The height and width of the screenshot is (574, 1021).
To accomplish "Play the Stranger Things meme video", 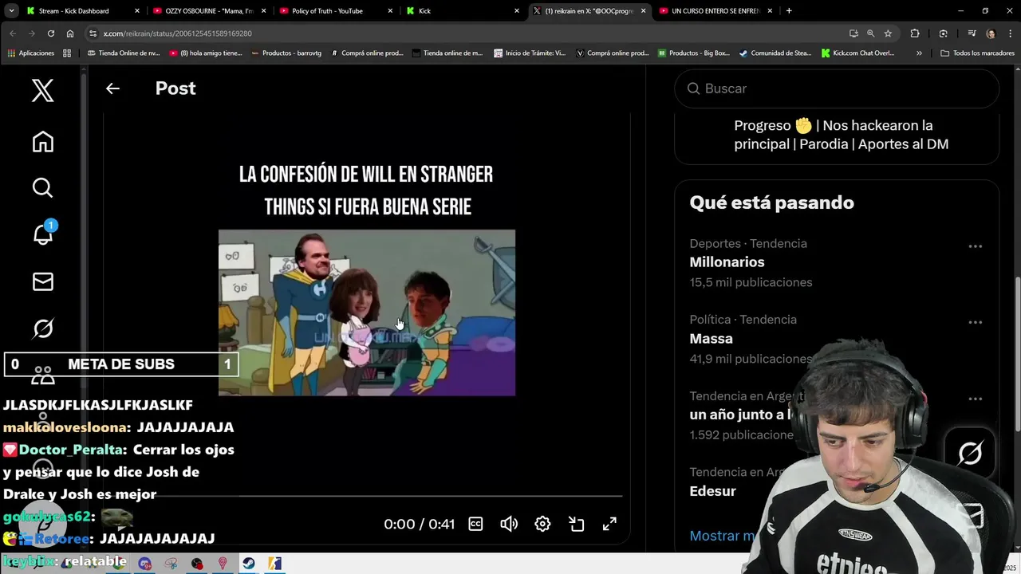I will pos(367,313).
